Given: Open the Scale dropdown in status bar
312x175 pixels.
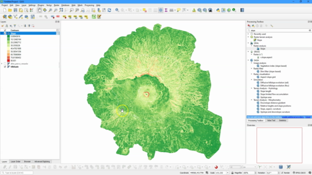Looking at the screenshot, I should pos(228,173).
